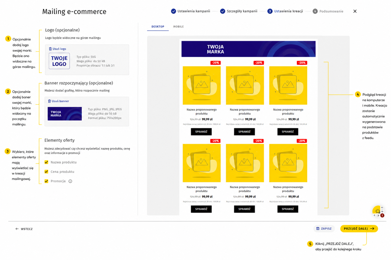Click the ZAPISZ button
This screenshot has width=391, height=260.
tap(324, 228)
